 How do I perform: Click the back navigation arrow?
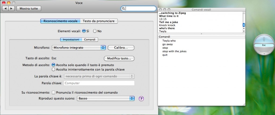6,9
